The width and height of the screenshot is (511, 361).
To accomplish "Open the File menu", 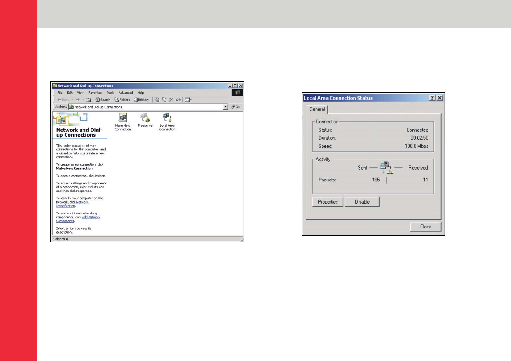I will coord(60,93).
